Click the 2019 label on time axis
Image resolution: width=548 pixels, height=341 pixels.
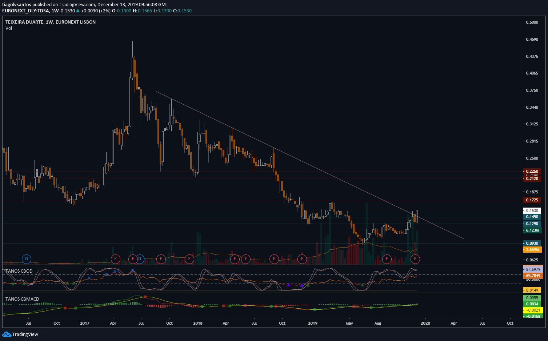coord(313,323)
